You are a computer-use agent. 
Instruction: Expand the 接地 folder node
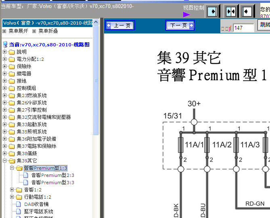coord(5,81)
